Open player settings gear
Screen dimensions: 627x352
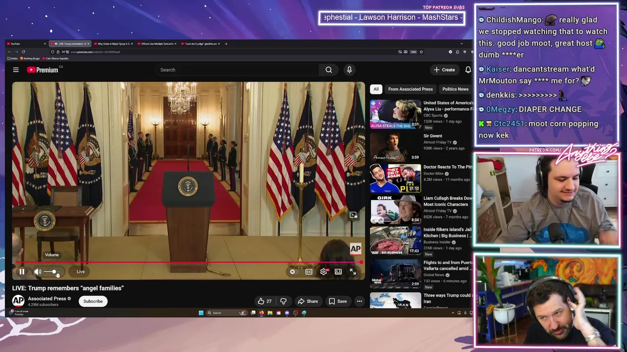323,272
